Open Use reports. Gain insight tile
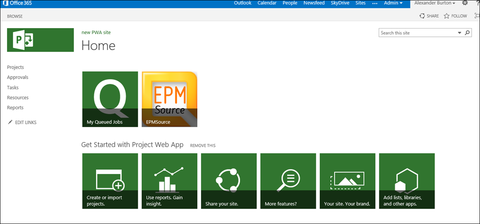480x224 pixels. coord(170,181)
